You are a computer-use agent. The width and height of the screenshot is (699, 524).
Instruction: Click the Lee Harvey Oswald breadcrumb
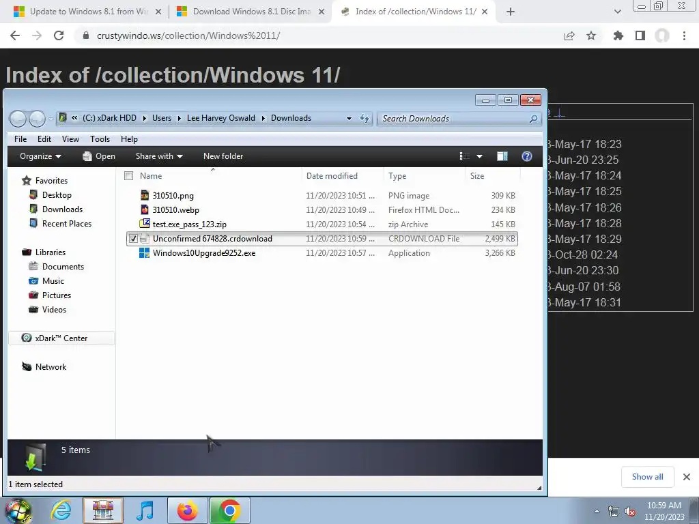221,118
